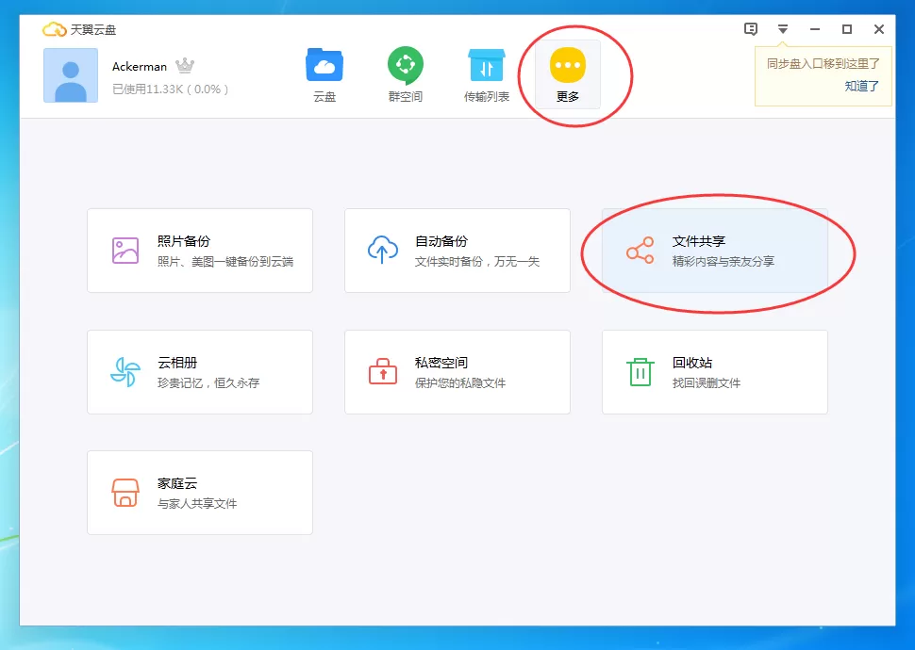915x650 pixels.
Task: Click the 与家人共享文件 description text
Action: point(197,504)
